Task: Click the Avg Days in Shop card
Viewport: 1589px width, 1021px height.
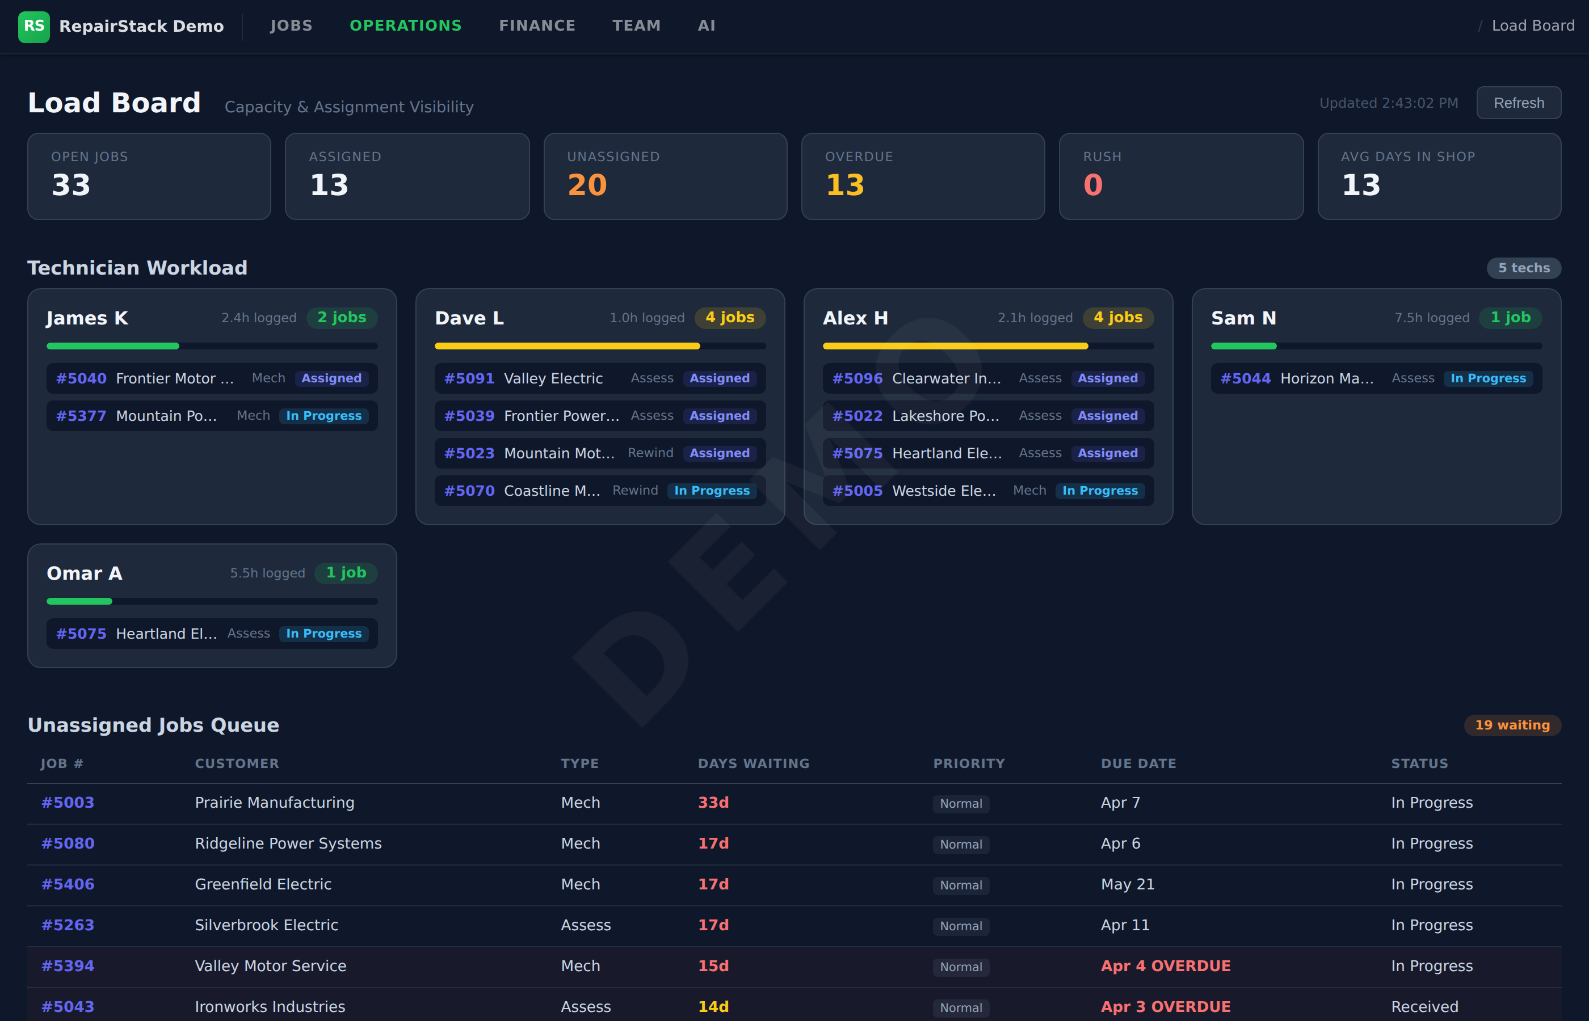Action: [1439, 176]
